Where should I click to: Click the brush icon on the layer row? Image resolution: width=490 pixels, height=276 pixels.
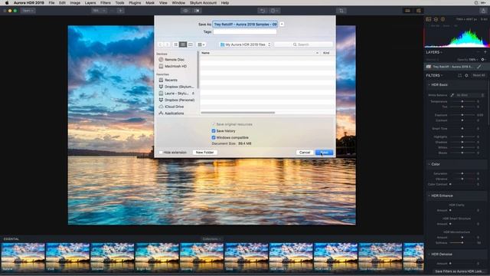pyautogui.click(x=479, y=67)
